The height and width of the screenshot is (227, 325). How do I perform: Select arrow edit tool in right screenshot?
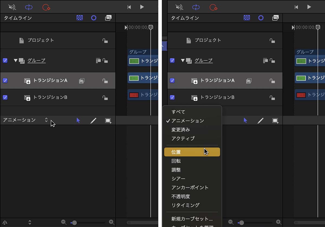pos(245,120)
